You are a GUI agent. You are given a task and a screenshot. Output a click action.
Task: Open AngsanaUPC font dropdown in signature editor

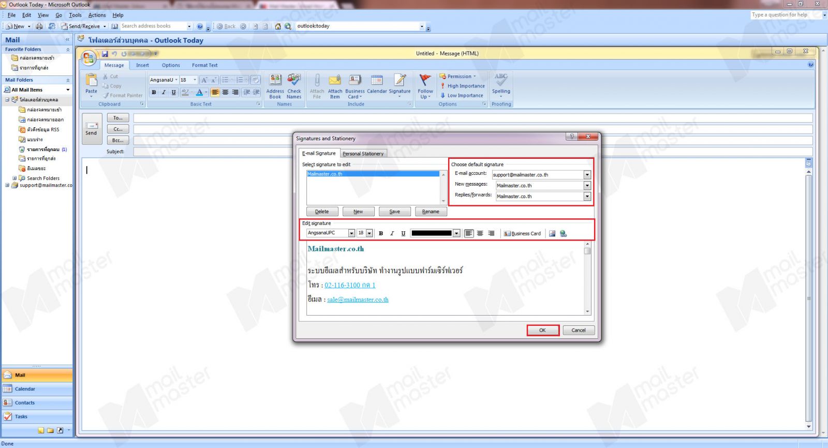351,233
